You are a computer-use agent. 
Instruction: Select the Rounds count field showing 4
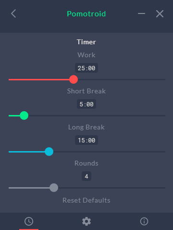[x=86, y=176]
